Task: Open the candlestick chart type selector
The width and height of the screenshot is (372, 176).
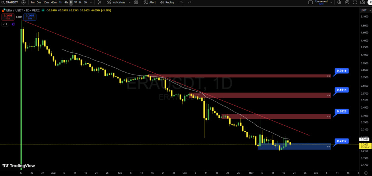Action: click(x=98, y=2)
